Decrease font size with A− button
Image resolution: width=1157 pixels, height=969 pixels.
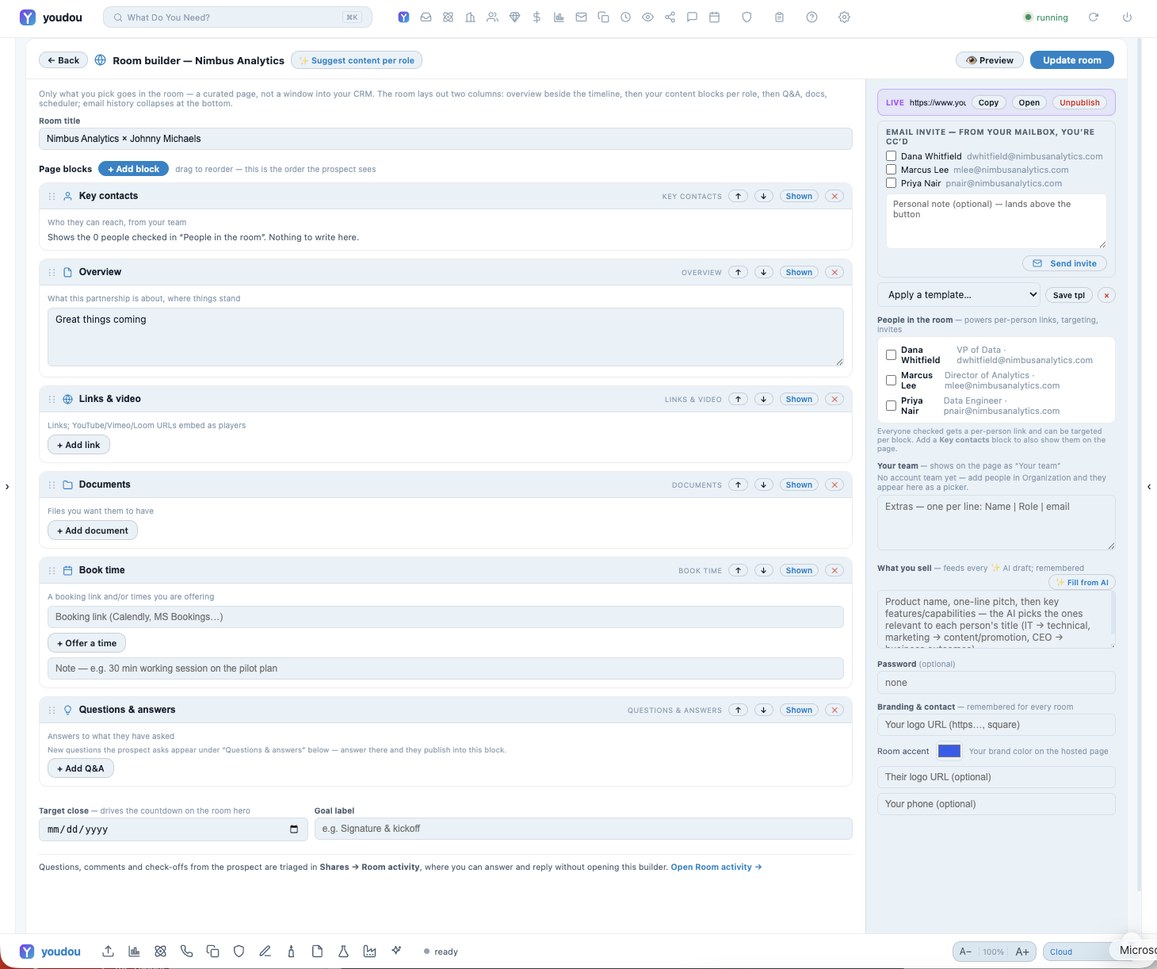click(x=965, y=952)
